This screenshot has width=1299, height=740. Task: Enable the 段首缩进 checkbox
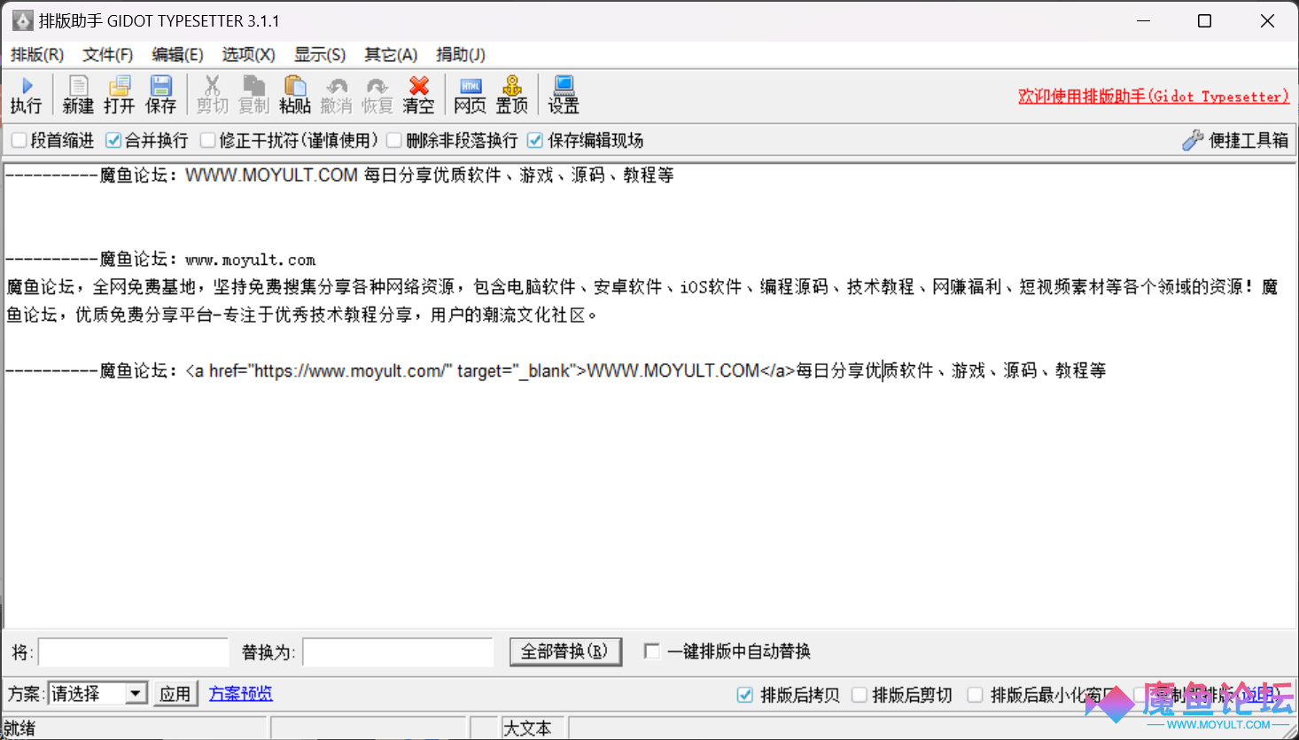[x=19, y=140]
